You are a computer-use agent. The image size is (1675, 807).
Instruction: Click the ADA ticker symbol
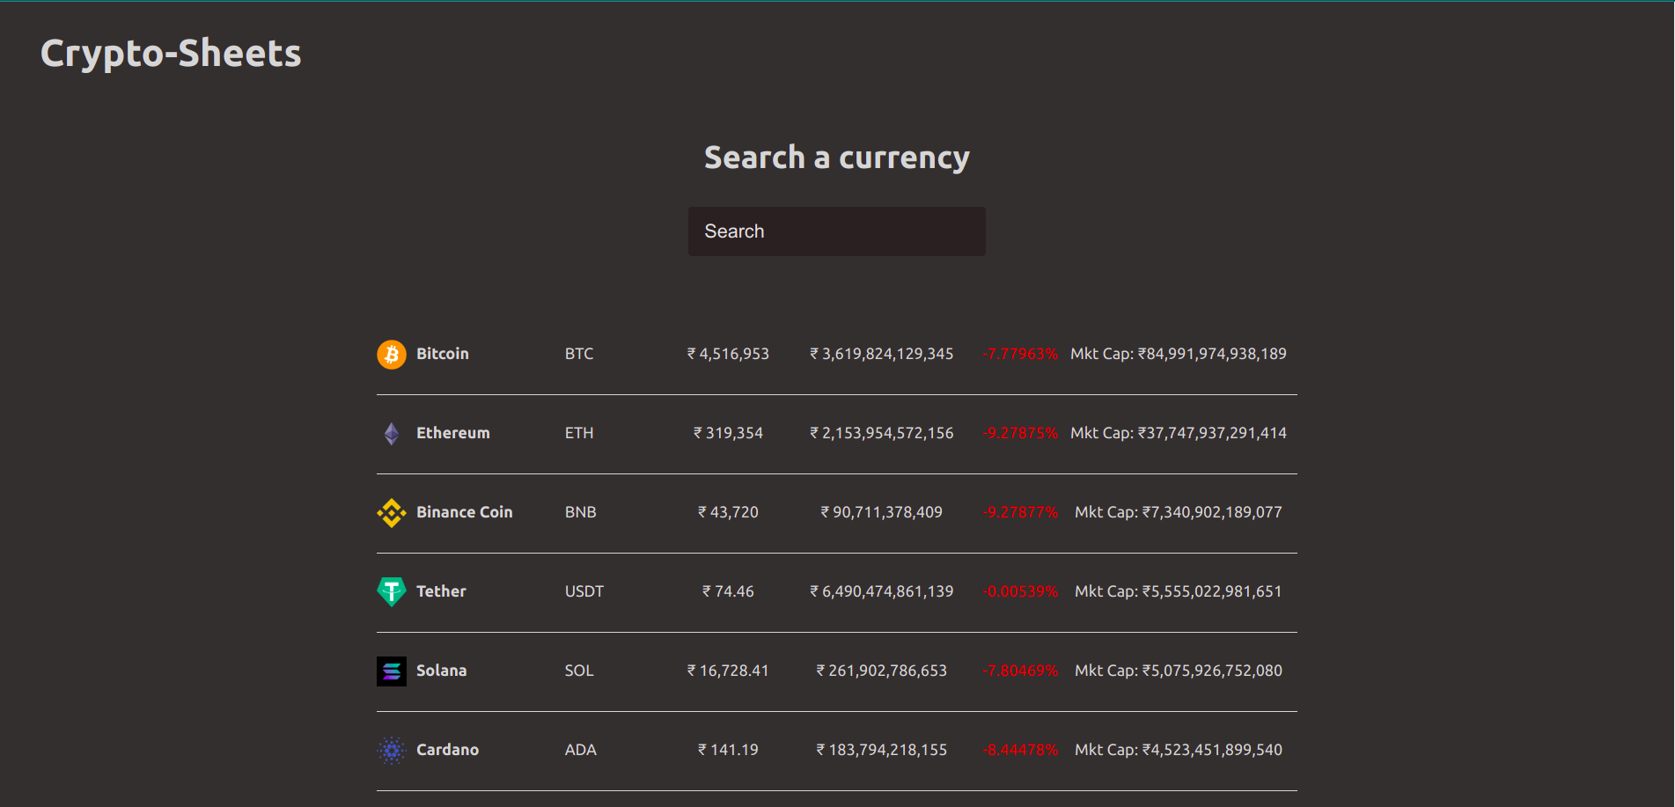point(581,750)
